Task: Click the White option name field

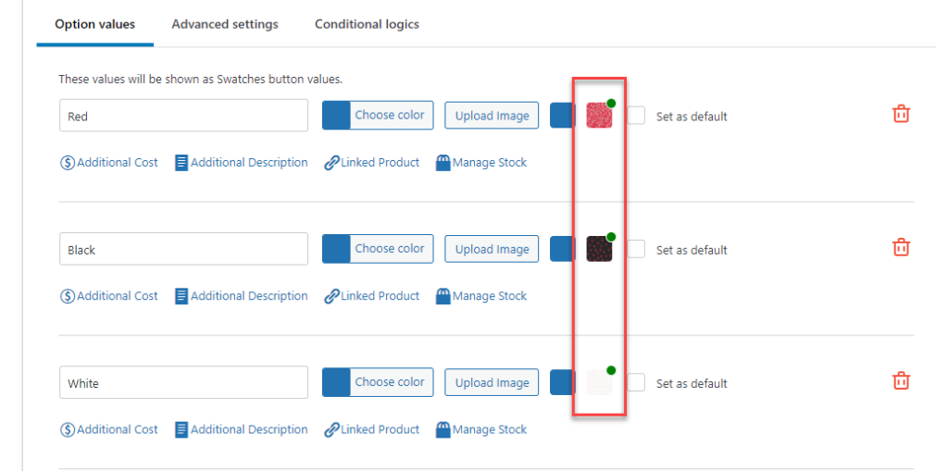Action: 183,382
